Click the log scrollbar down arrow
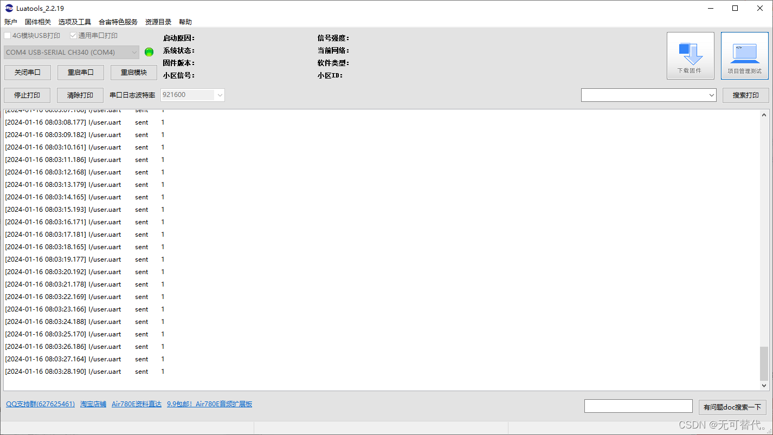The height and width of the screenshot is (435, 773). click(x=764, y=385)
